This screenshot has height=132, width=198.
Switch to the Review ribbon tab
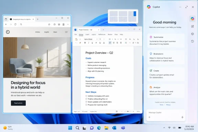pos(110,34)
